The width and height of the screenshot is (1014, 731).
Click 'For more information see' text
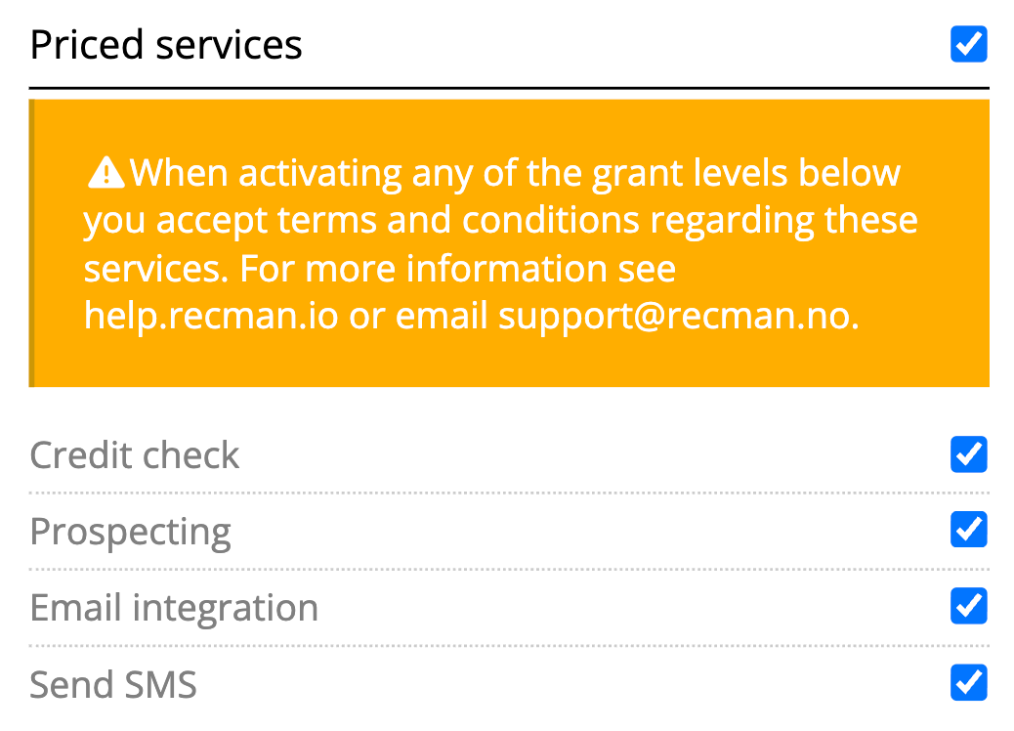[x=458, y=269]
